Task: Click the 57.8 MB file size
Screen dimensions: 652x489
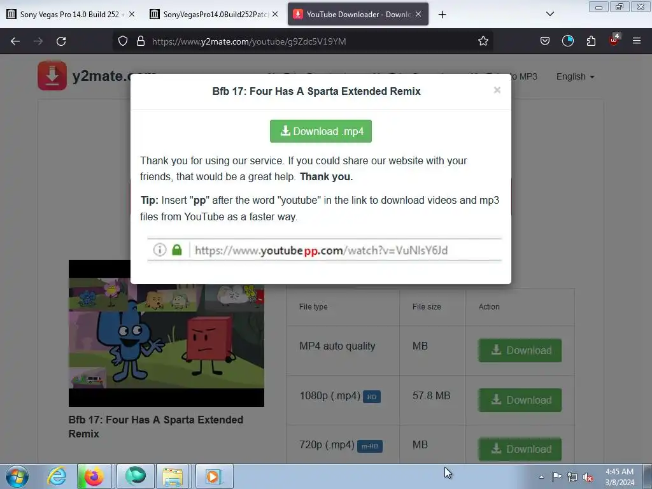Action: point(431,395)
